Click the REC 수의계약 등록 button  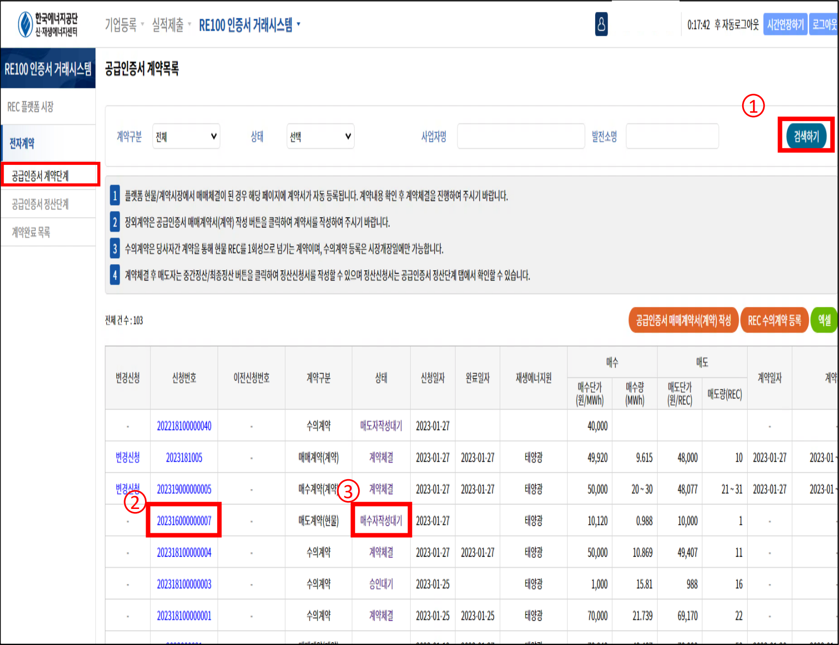(x=774, y=320)
